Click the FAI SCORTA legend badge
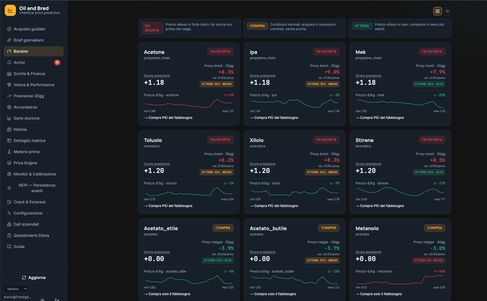Image resolution: width=487 pixels, height=301 pixels. (152, 28)
